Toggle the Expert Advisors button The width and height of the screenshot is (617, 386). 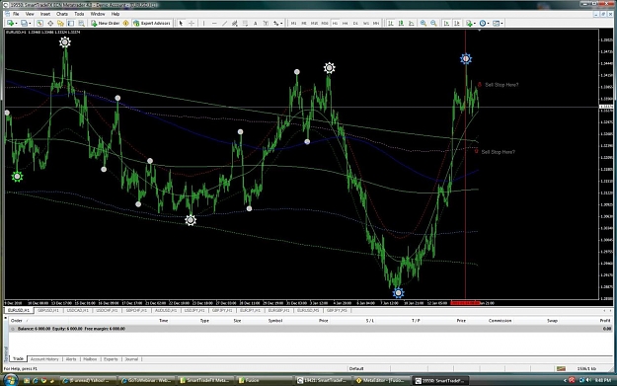(152, 24)
